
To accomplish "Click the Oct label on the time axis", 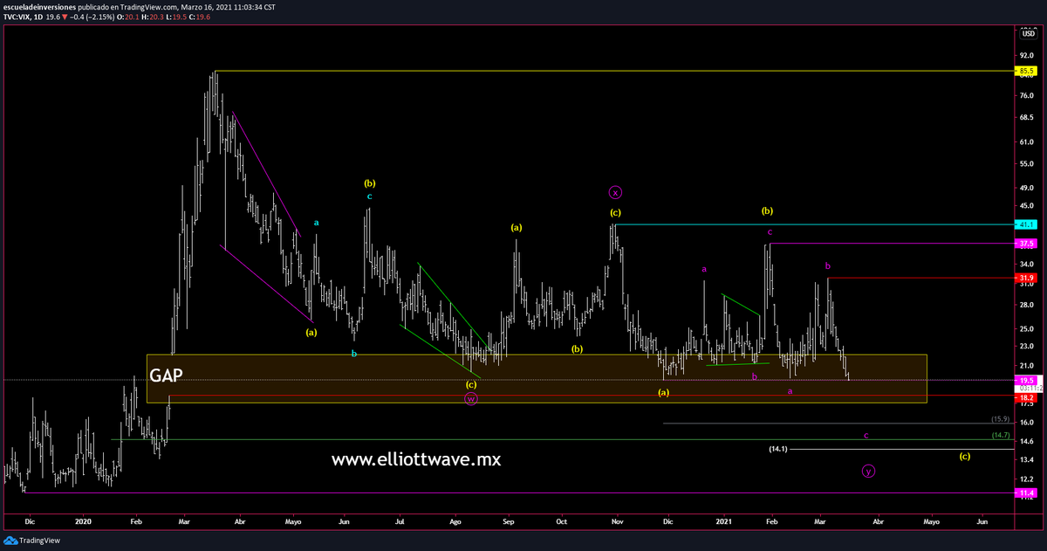I will (x=562, y=521).
